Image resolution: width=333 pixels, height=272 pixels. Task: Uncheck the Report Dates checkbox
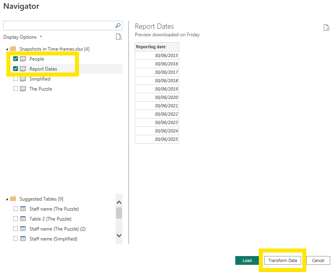click(16, 69)
